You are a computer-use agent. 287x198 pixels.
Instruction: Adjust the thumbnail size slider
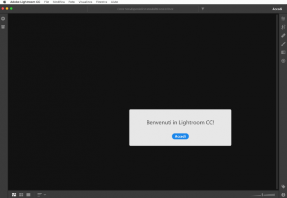click(x=262, y=195)
